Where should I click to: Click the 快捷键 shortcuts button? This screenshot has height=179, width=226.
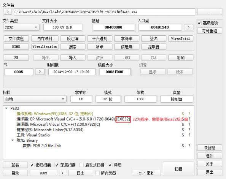click(209, 148)
